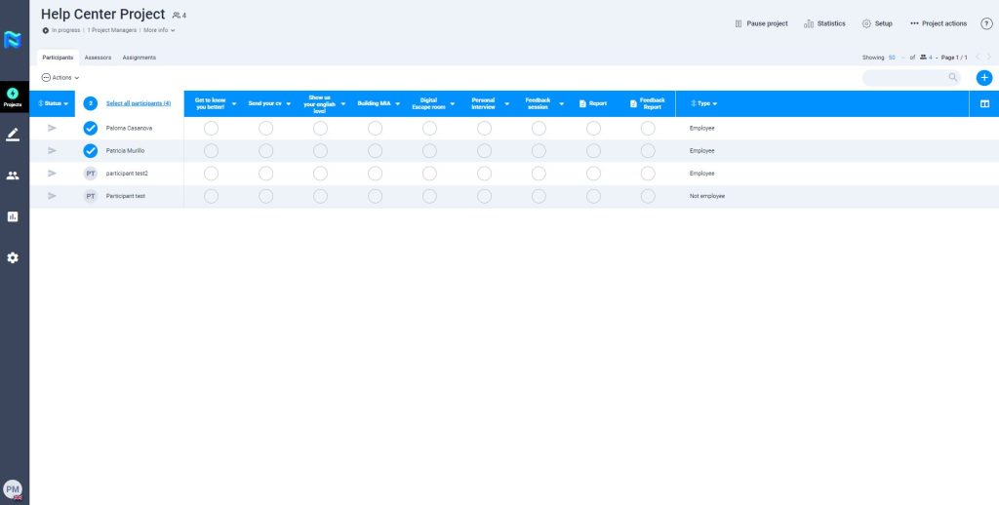Click the help question mark icon

tap(985, 23)
